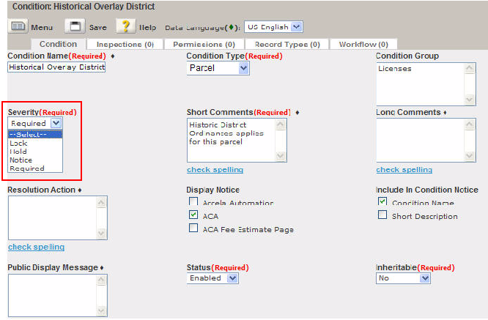Click check spelling under Short Comments
This screenshot has width=488, height=320.
click(x=215, y=170)
